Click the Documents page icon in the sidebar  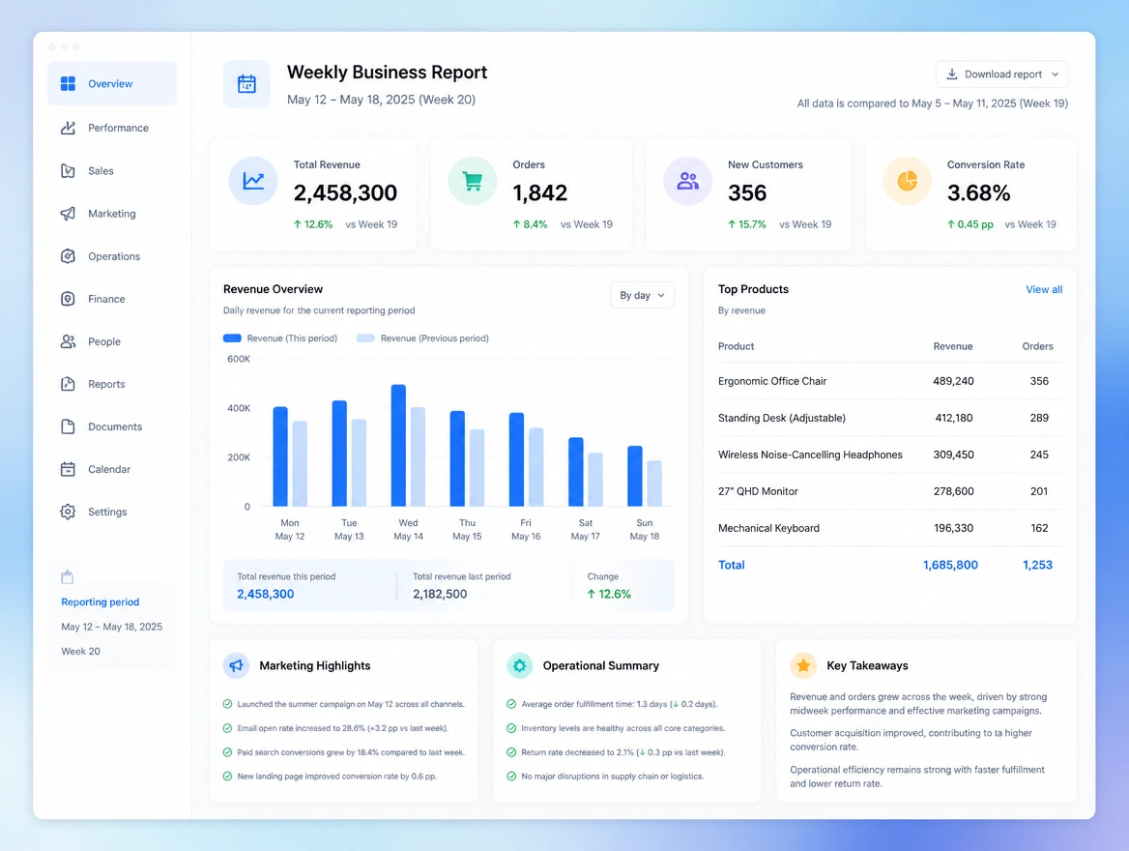coord(68,426)
